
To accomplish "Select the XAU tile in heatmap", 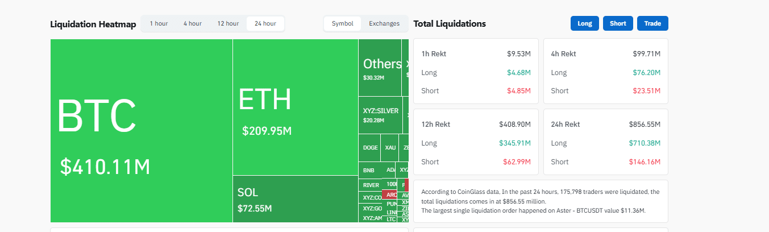I will (x=390, y=148).
